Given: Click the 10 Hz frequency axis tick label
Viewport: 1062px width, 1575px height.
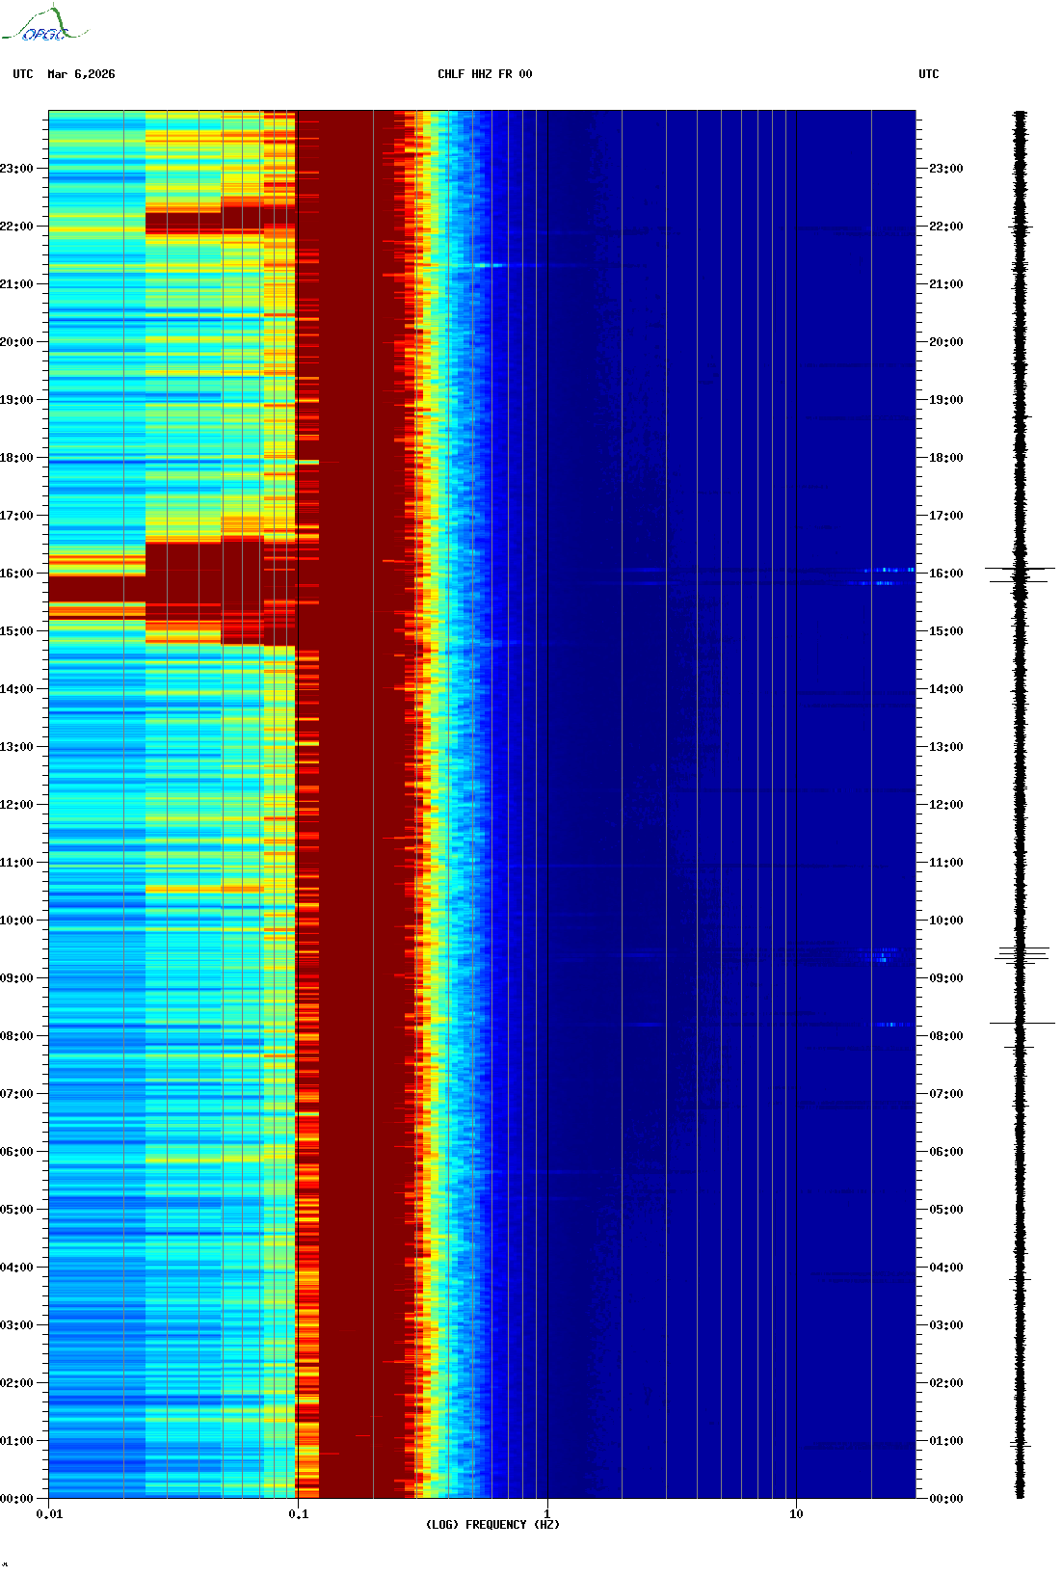Looking at the screenshot, I should [x=796, y=1513].
